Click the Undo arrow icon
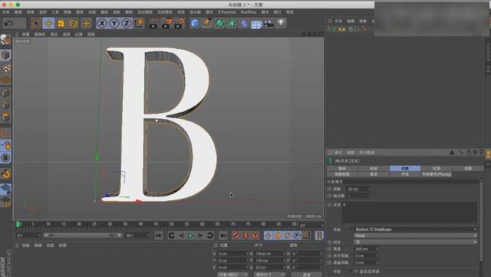This screenshot has height=277, width=491. coord(8,23)
